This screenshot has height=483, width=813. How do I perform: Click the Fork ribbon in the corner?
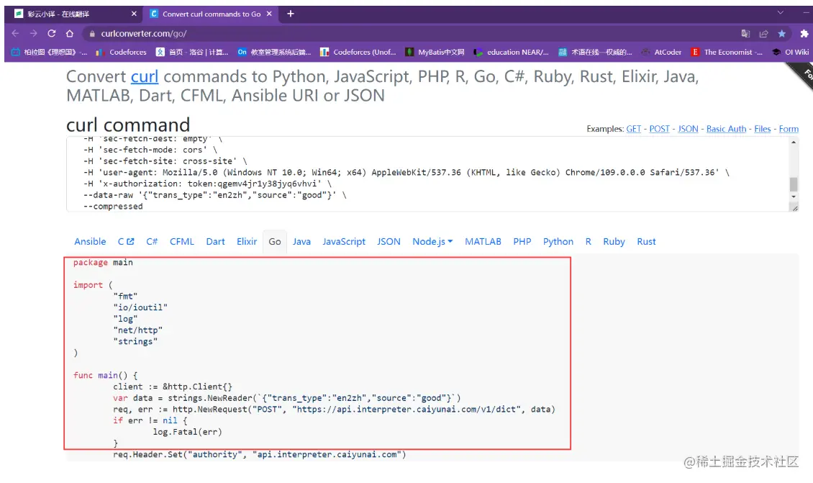[802, 76]
